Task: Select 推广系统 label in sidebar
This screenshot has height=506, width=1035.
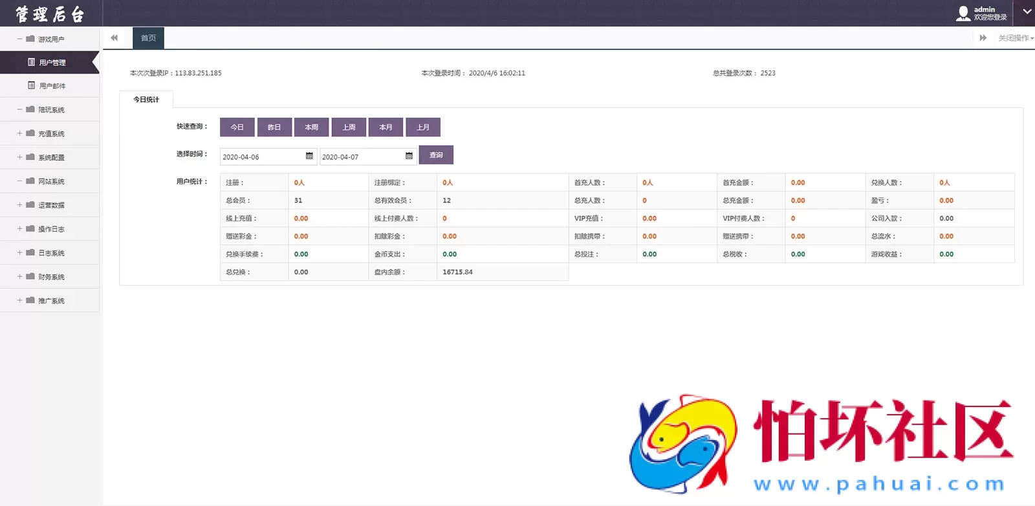Action: click(51, 301)
